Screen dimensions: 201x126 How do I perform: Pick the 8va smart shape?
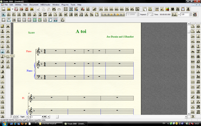point(193,56)
